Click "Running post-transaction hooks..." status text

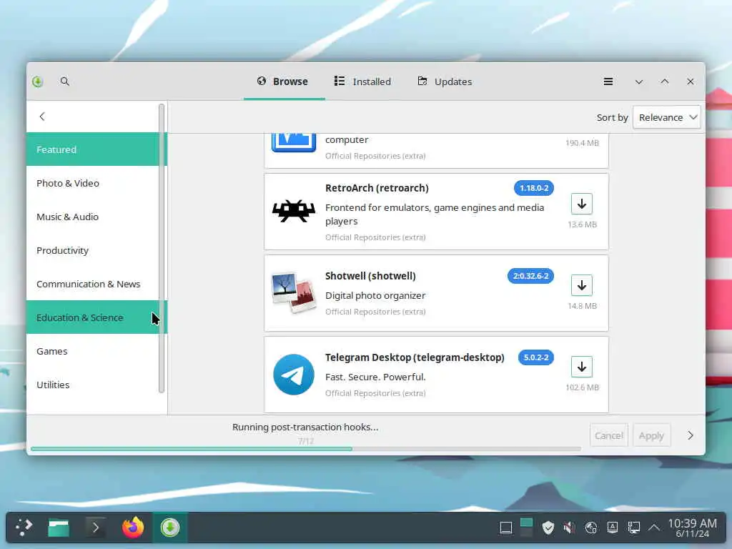[x=305, y=427]
